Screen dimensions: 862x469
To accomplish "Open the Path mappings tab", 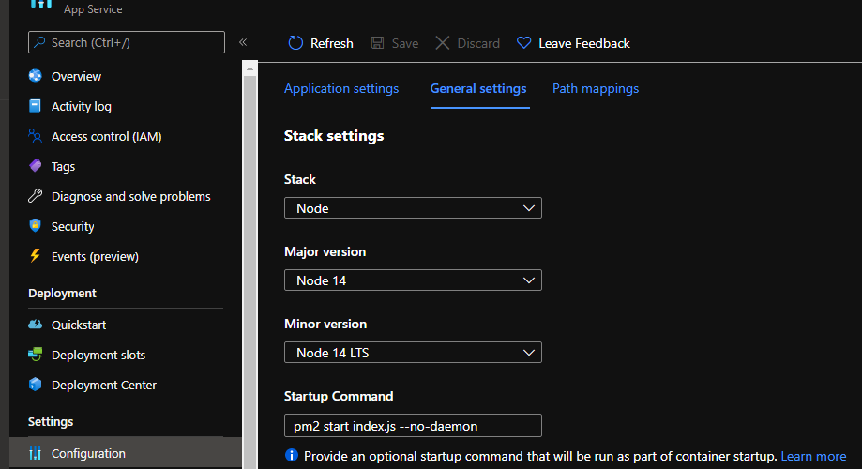I will point(596,88).
